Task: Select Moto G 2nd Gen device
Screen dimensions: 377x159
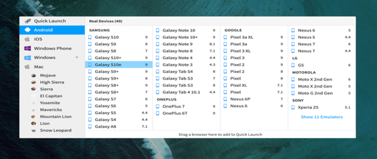Action: [x=322, y=93]
